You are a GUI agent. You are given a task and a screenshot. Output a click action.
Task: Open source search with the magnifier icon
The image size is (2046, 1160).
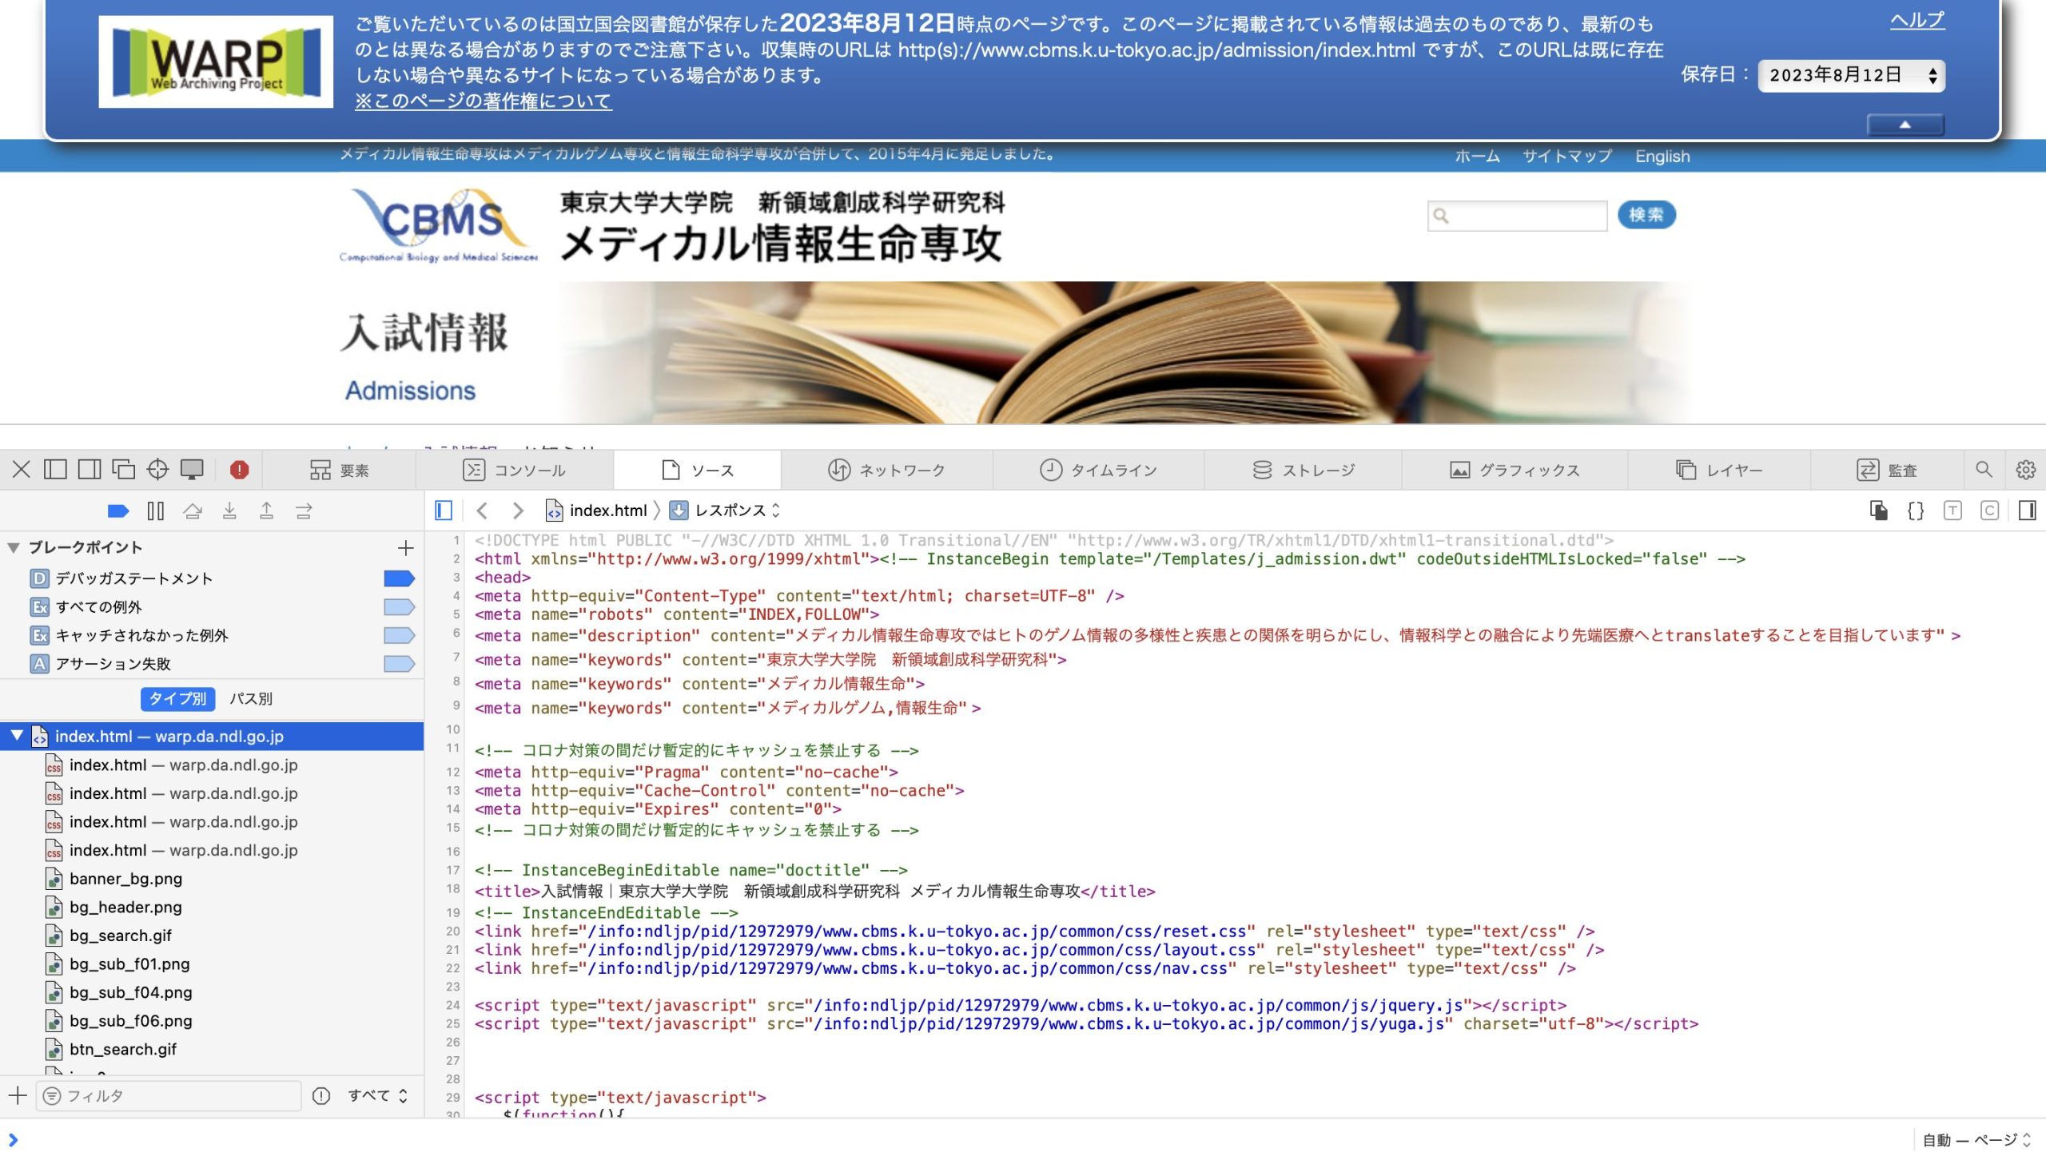click(1984, 470)
